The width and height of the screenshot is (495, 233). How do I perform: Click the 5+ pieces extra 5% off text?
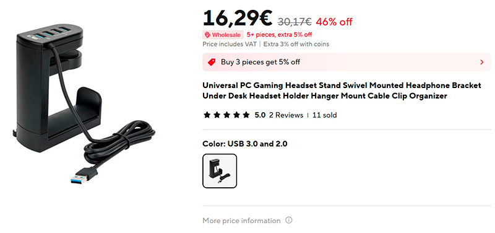click(x=280, y=35)
